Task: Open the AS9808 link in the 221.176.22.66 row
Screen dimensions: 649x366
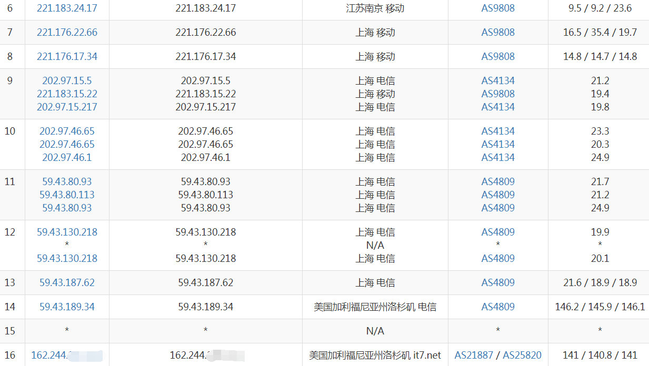Action: coord(498,32)
